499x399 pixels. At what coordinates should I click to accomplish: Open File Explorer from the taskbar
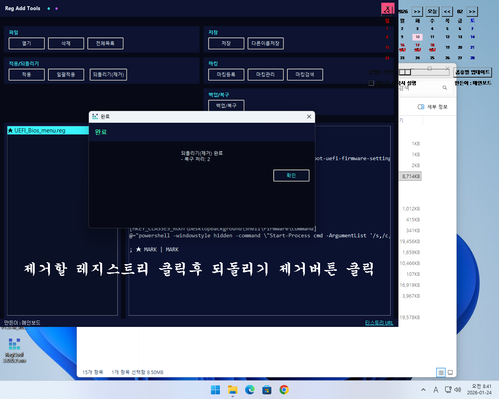pyautogui.click(x=233, y=390)
